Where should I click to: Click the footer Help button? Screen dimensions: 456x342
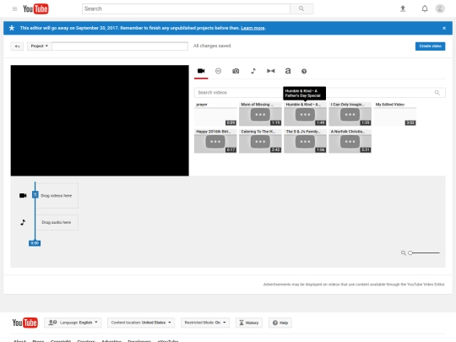280,323
